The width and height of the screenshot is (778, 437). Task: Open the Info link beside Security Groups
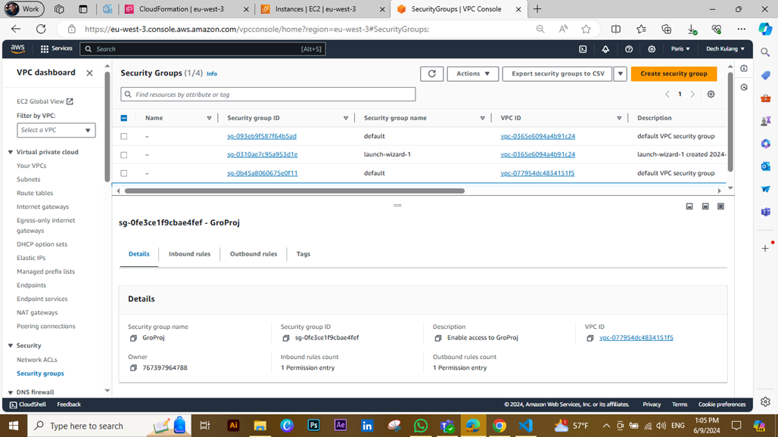(212, 74)
